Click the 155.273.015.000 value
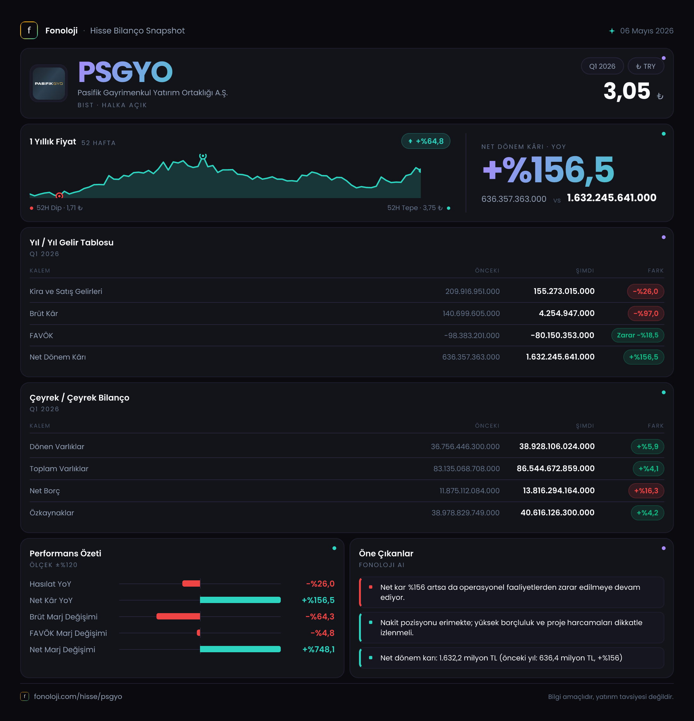 coord(564,291)
